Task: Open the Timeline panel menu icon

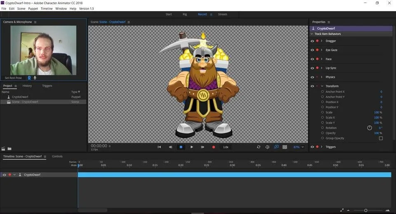Action: coord(45,157)
